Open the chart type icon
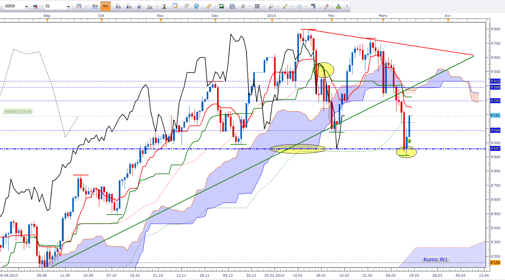 pos(79,6)
